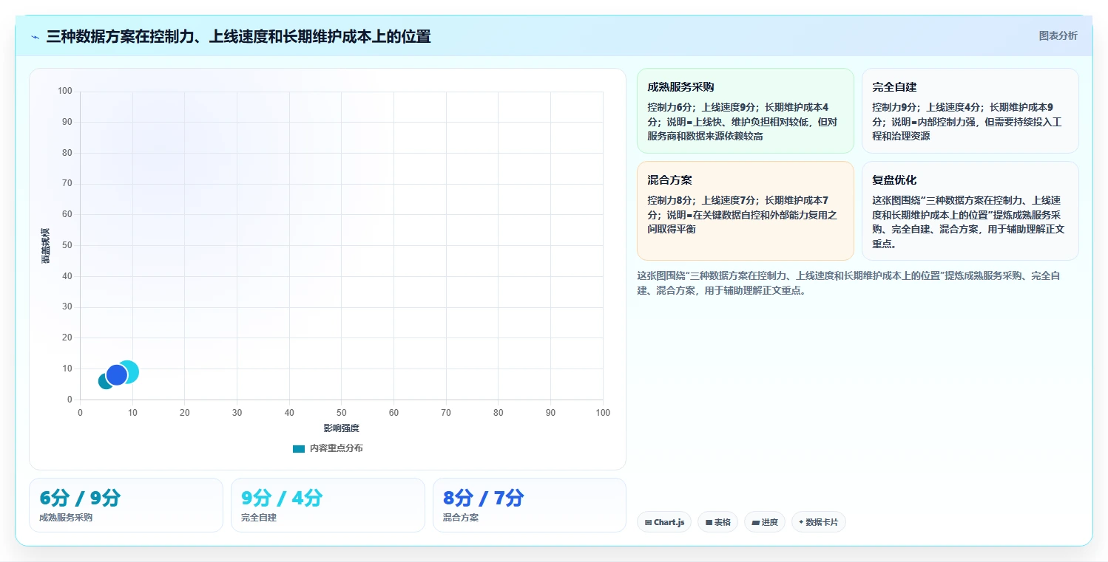
Task: Open the 完全自建 info card
Action: click(970, 111)
